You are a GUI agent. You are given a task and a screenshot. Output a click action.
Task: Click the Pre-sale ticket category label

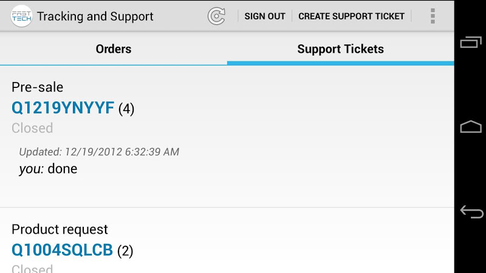pos(37,87)
